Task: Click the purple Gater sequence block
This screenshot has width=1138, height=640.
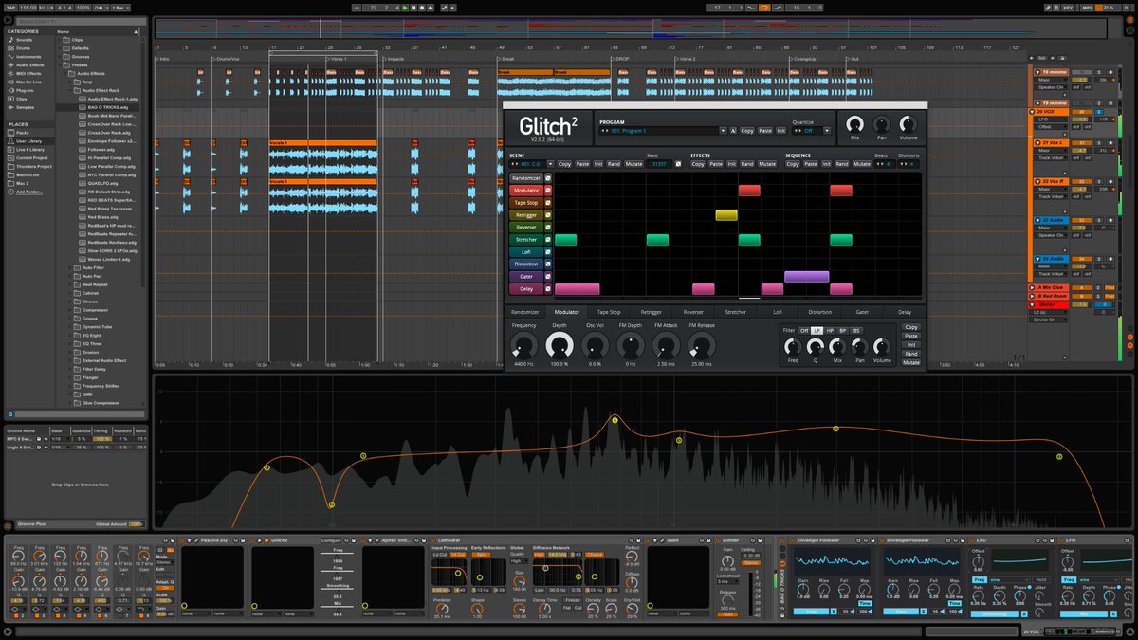Action: [x=806, y=276]
